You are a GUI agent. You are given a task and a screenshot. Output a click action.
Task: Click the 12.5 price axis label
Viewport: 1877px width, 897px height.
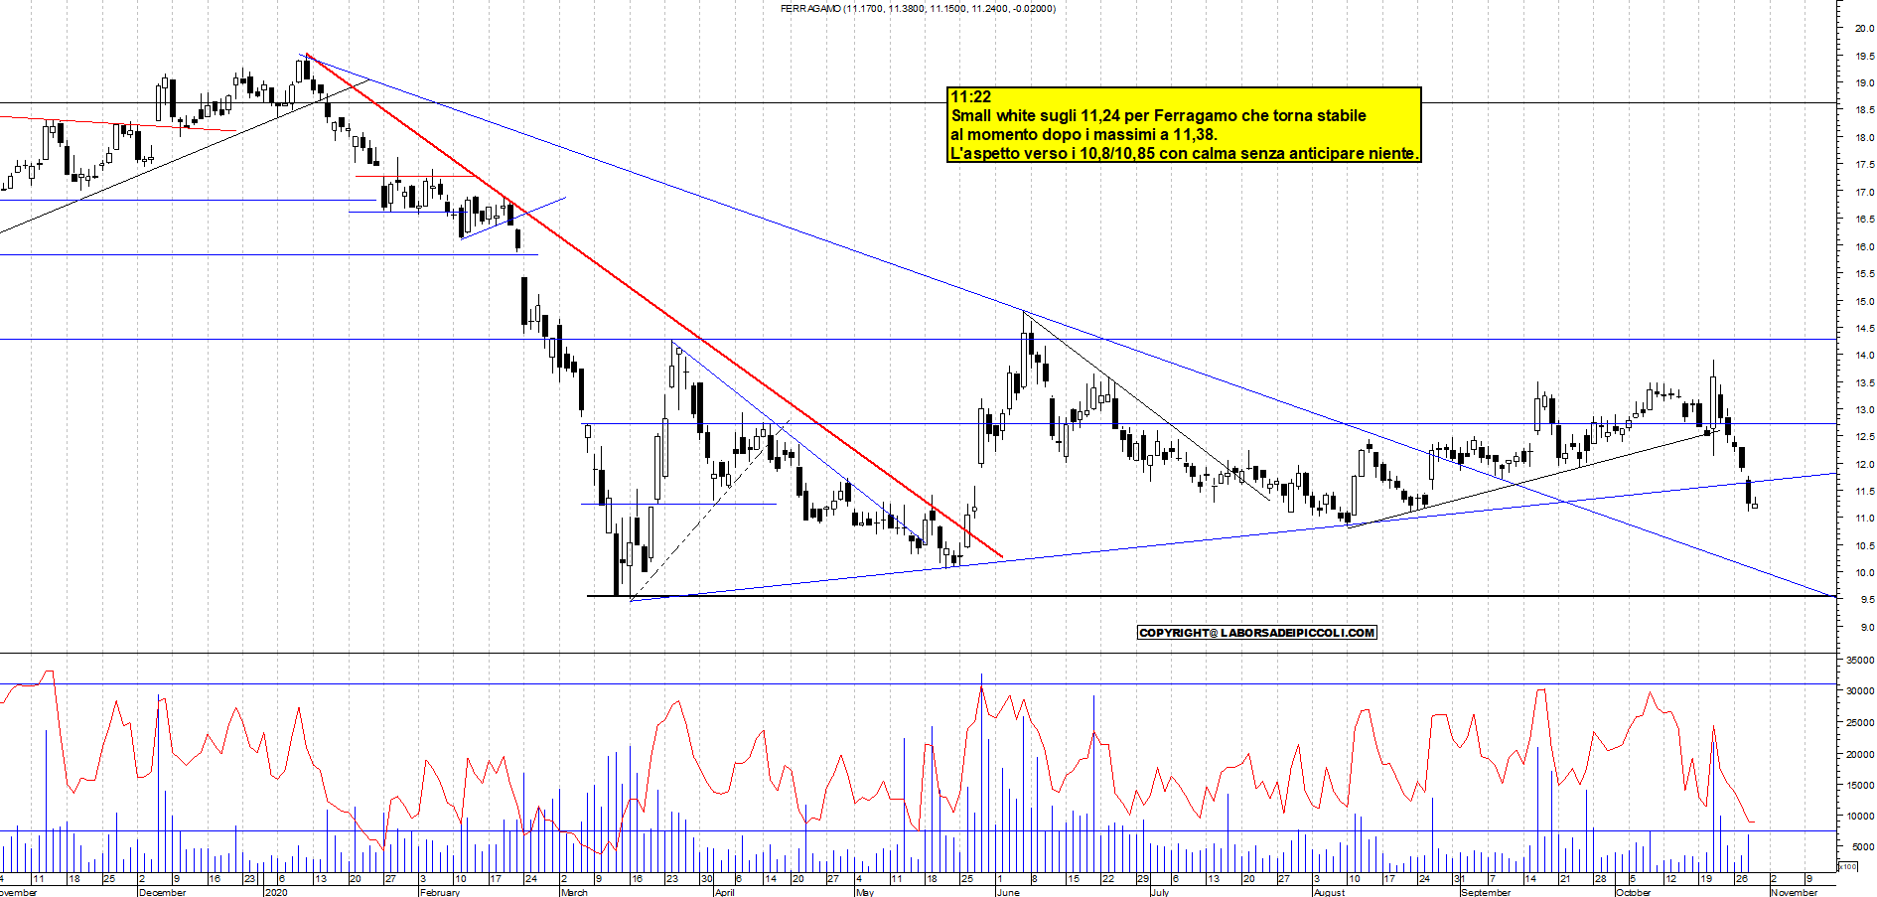pyautogui.click(x=1864, y=437)
